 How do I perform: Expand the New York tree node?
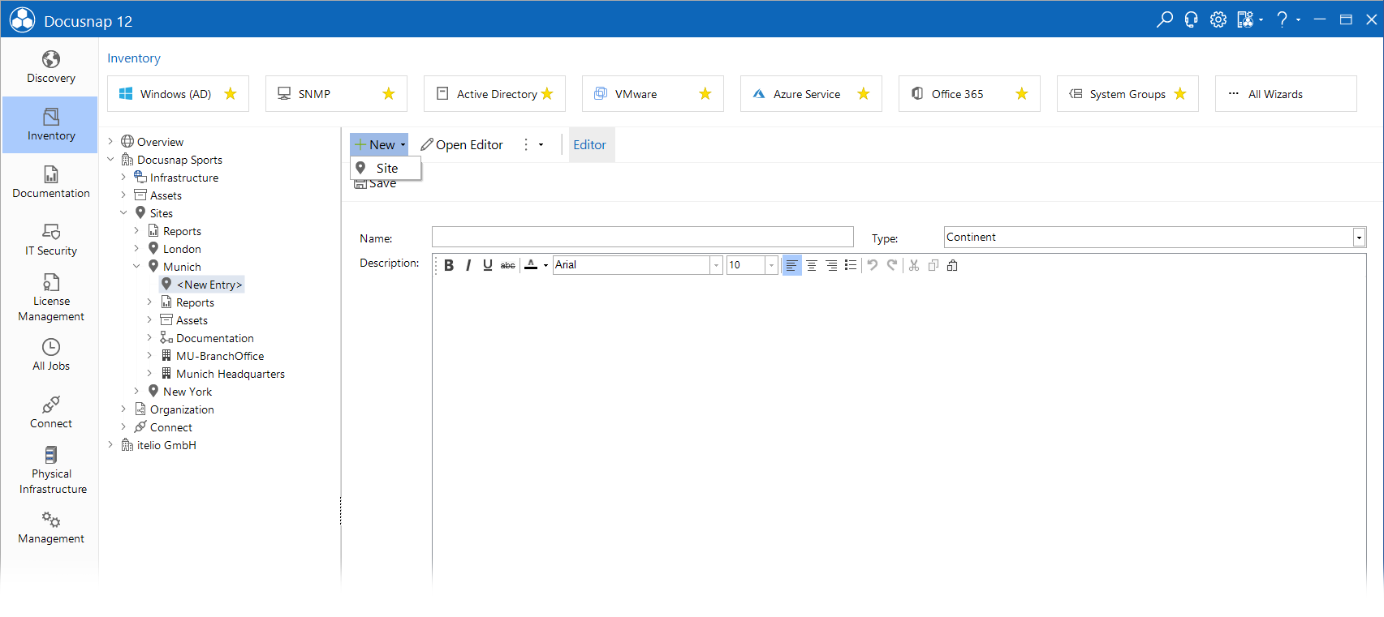click(x=136, y=392)
